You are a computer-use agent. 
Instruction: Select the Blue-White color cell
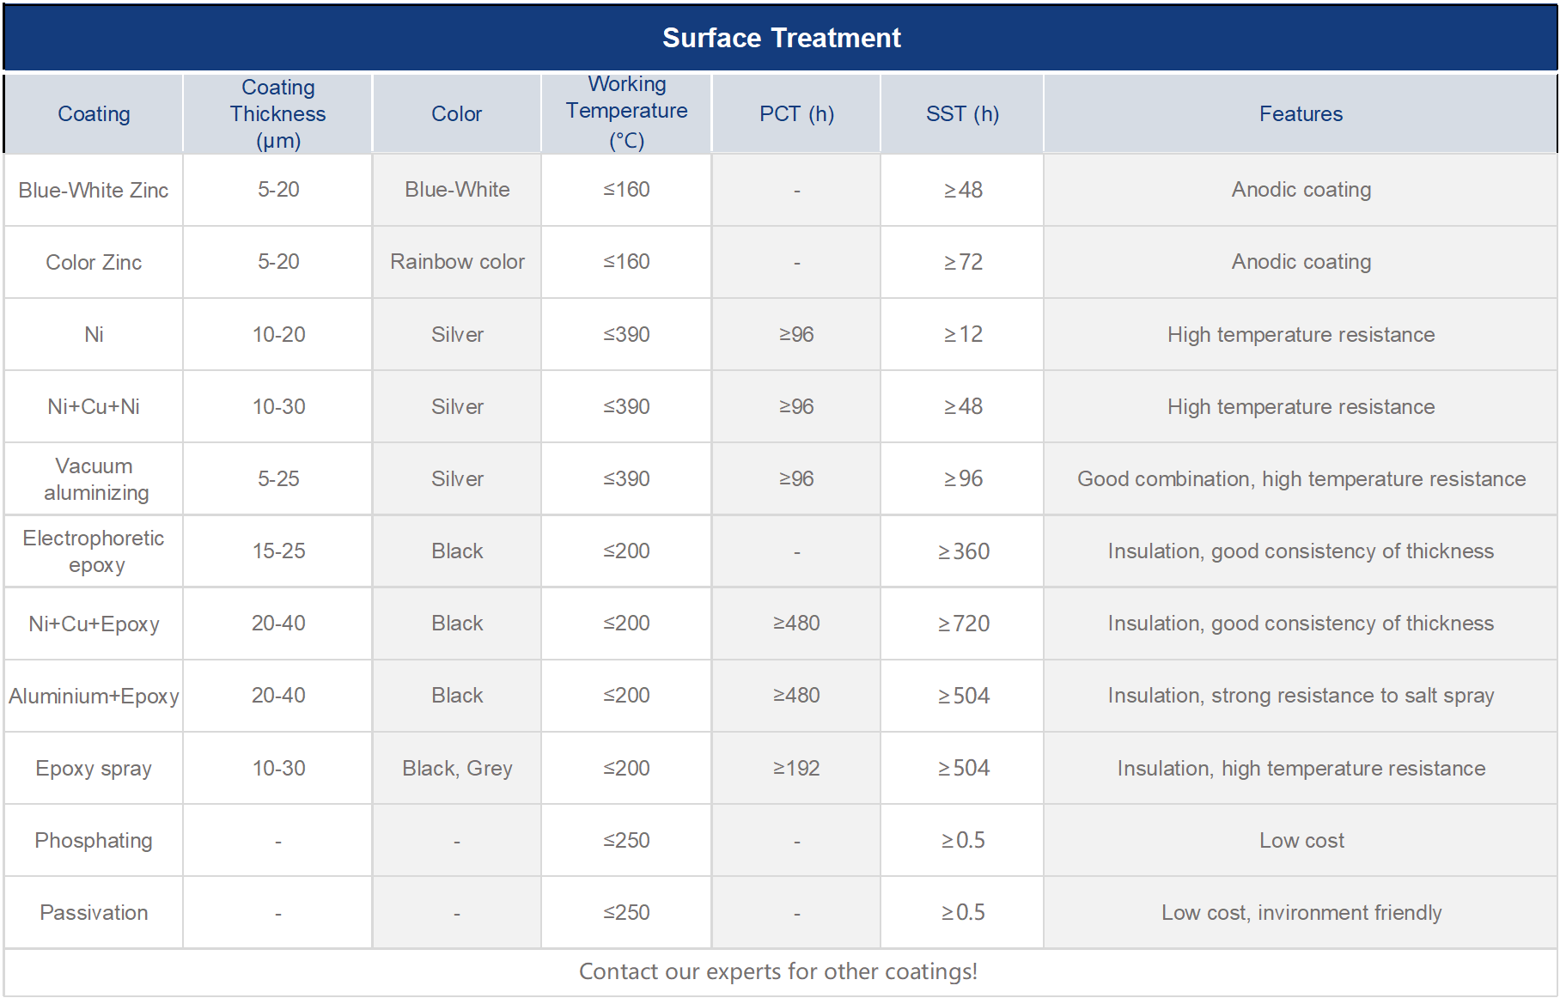pos(457,190)
